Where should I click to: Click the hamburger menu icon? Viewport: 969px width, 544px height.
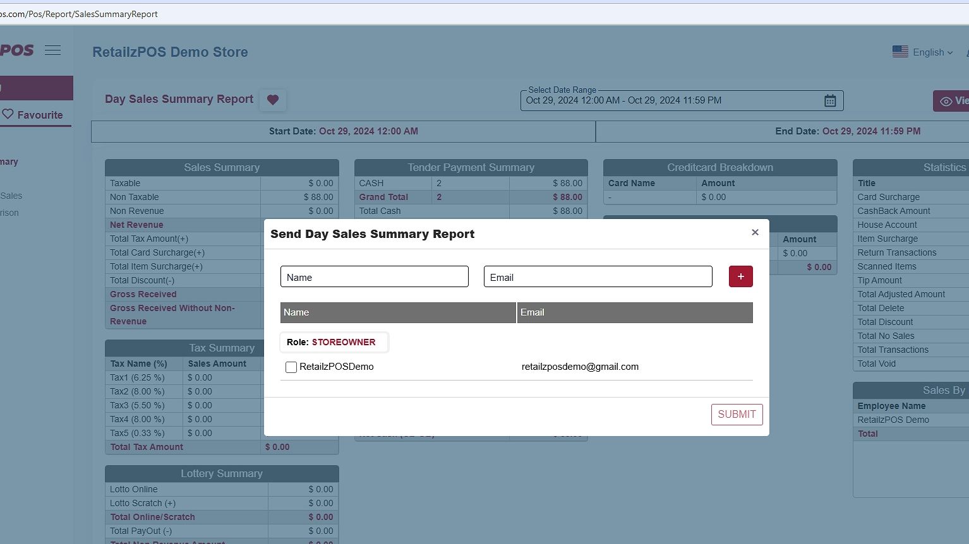[x=53, y=50]
